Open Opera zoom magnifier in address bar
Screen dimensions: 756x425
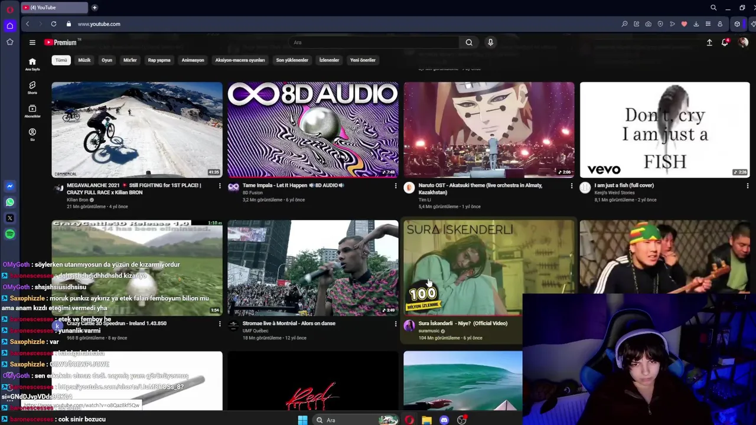click(x=624, y=24)
